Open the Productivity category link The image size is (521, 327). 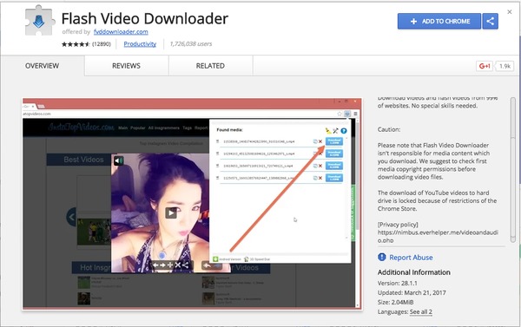click(x=140, y=44)
